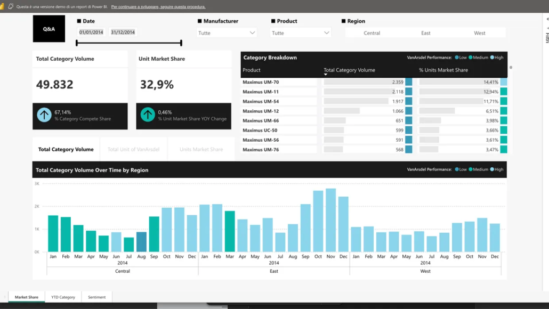549x309 pixels.
Task: Select Central August bar
Action: point(141,242)
